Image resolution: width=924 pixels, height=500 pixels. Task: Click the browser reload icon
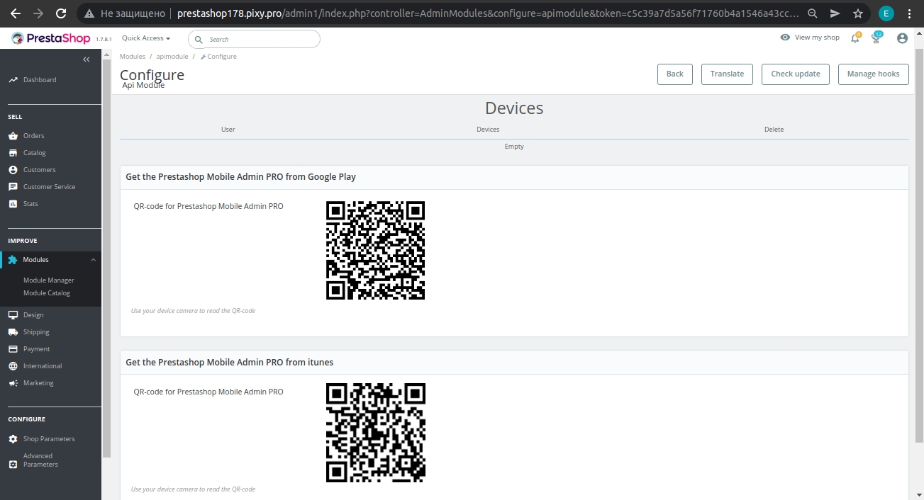pos(61,13)
